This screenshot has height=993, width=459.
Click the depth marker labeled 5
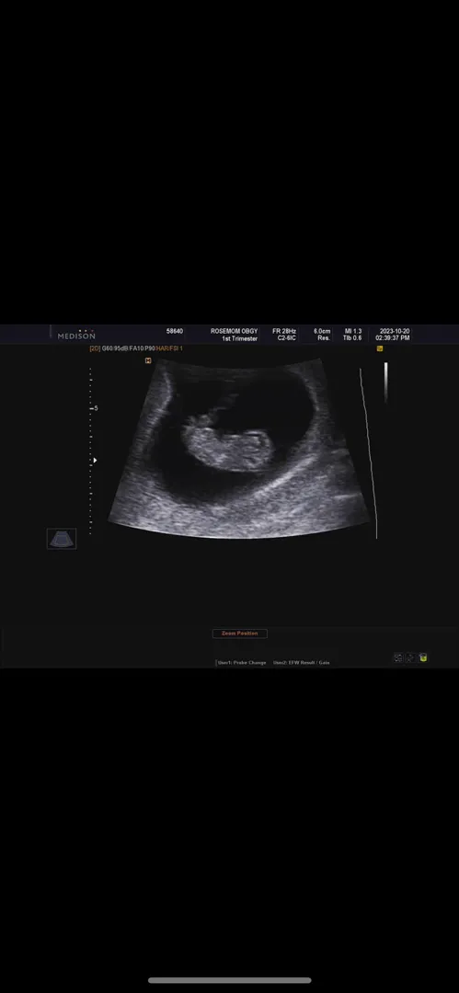(95, 408)
